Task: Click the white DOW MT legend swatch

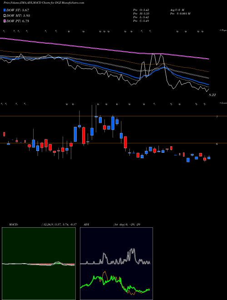Action: point(5,16)
